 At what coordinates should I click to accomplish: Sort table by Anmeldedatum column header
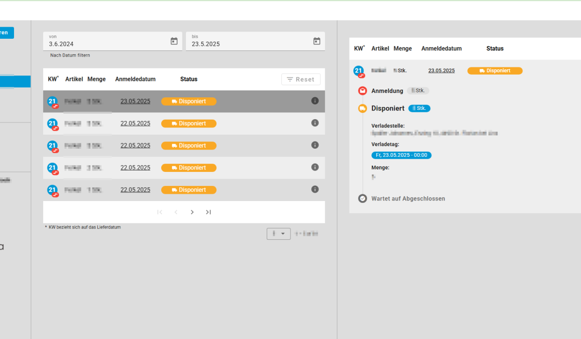tap(135, 79)
